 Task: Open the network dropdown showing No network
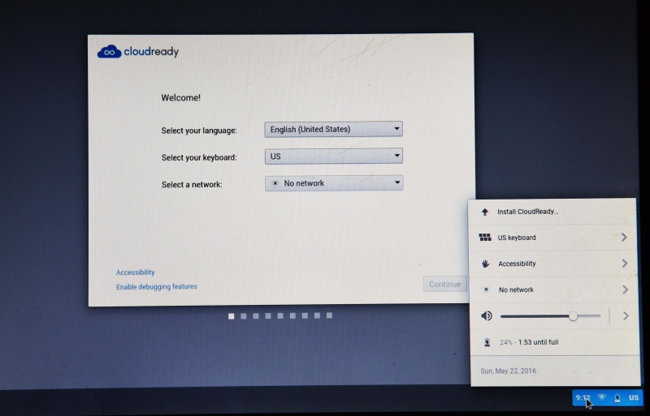click(x=333, y=183)
